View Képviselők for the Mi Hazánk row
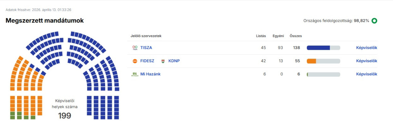 pyautogui.click(x=366, y=74)
